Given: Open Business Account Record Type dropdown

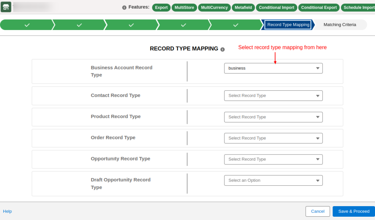Looking at the screenshot, I should point(273,68).
